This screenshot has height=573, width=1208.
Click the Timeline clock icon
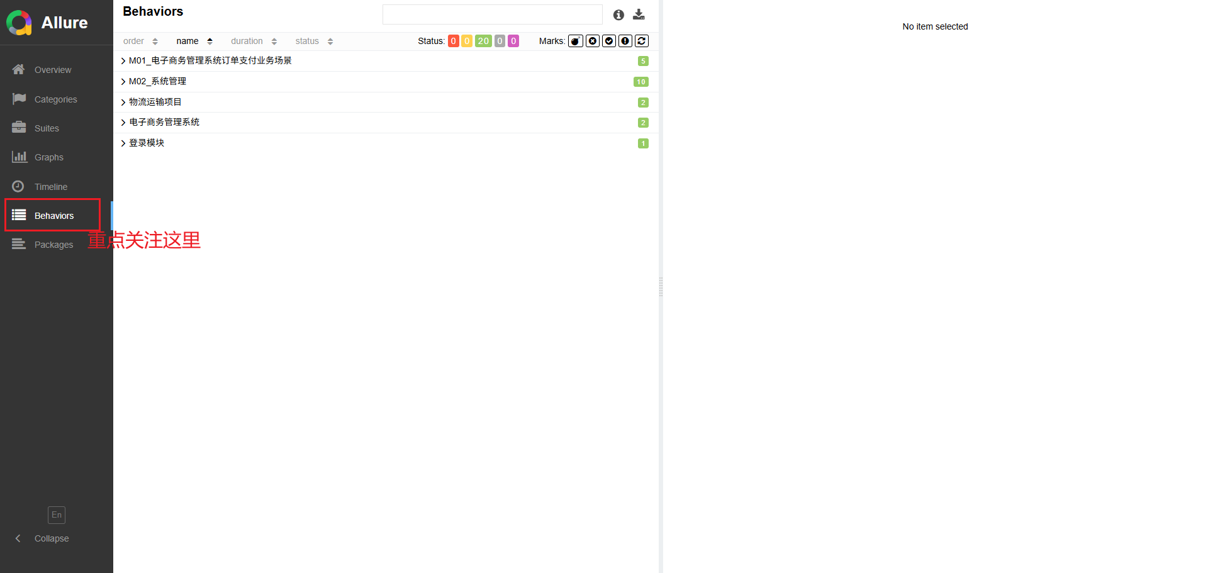tap(18, 186)
